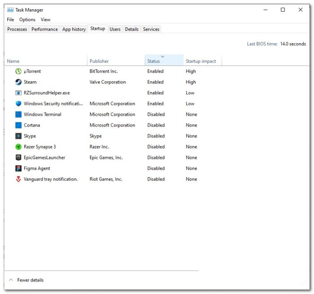The width and height of the screenshot is (314, 294).
Task: Click High impact value for µTorrent
Action: (191, 71)
